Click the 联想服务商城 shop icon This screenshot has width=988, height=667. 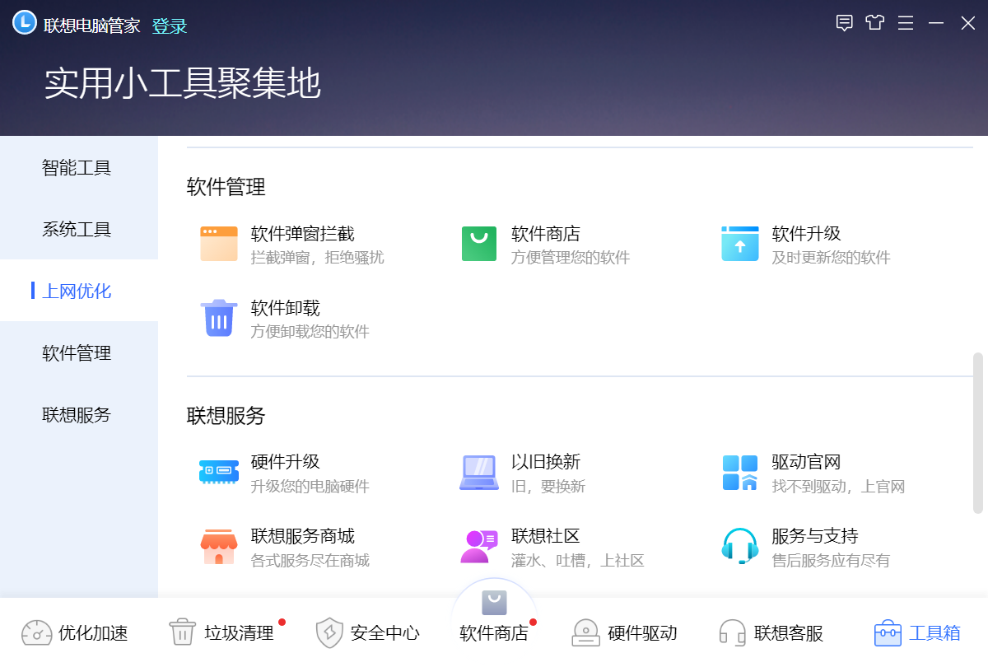(219, 547)
